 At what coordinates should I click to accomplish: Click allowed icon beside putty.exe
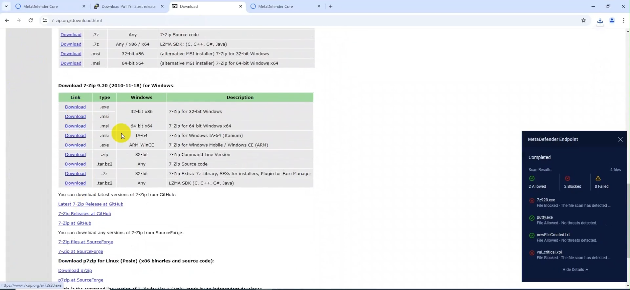click(x=532, y=218)
